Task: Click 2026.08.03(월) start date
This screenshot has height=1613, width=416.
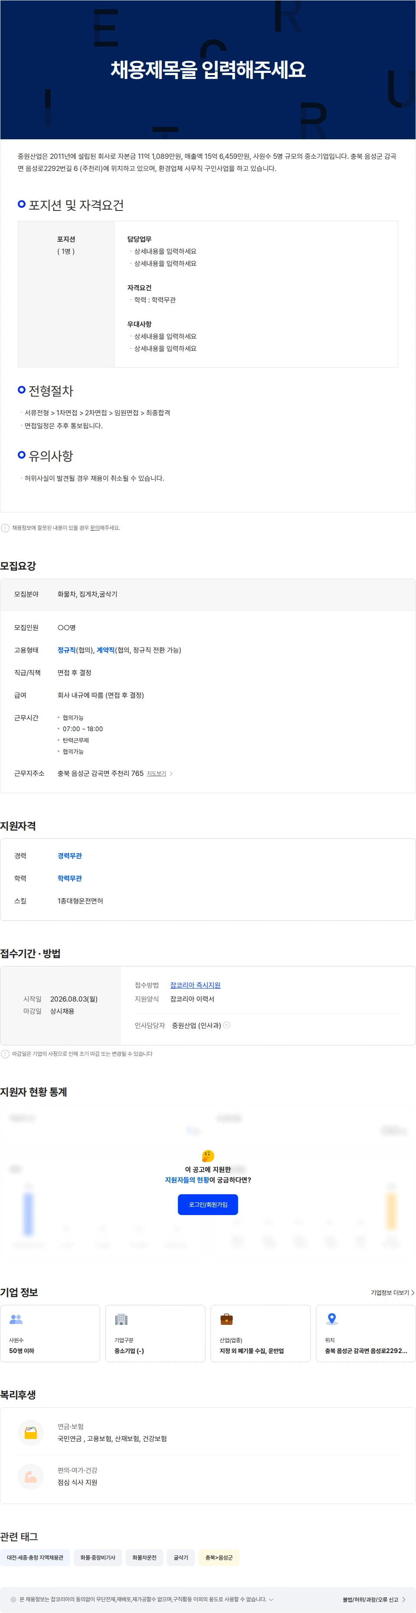Action: tap(74, 999)
